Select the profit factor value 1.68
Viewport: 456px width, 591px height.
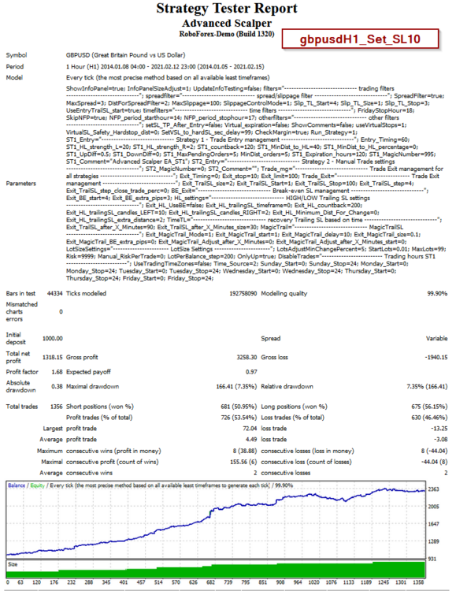(x=57, y=372)
